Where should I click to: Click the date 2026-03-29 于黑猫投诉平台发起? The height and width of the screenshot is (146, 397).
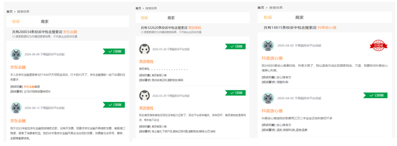[171, 96]
